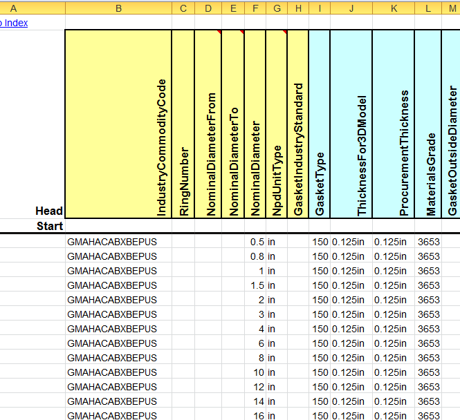Select column I header
This screenshot has height=420, width=460.
click(x=320, y=8)
